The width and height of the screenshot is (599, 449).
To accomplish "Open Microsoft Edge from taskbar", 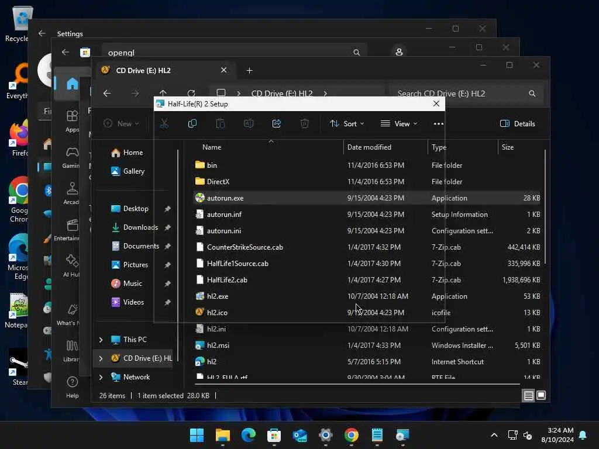I will click(248, 435).
